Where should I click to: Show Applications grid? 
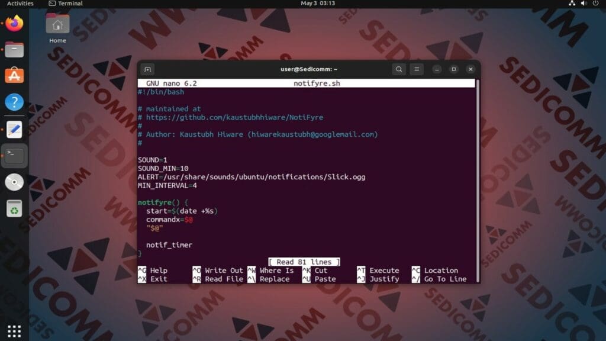coord(14,332)
